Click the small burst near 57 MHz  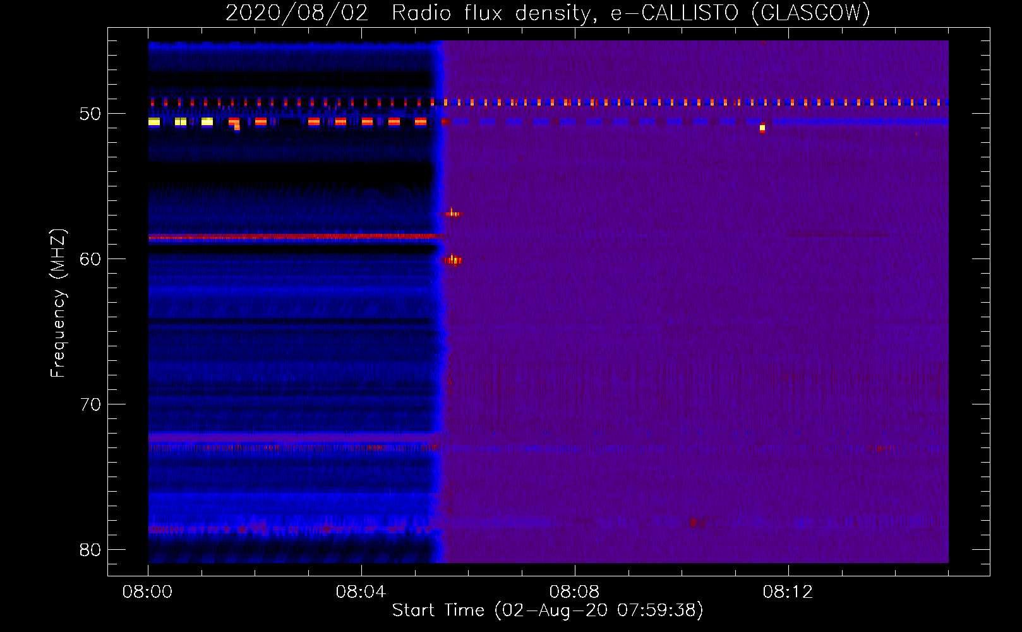tap(454, 214)
